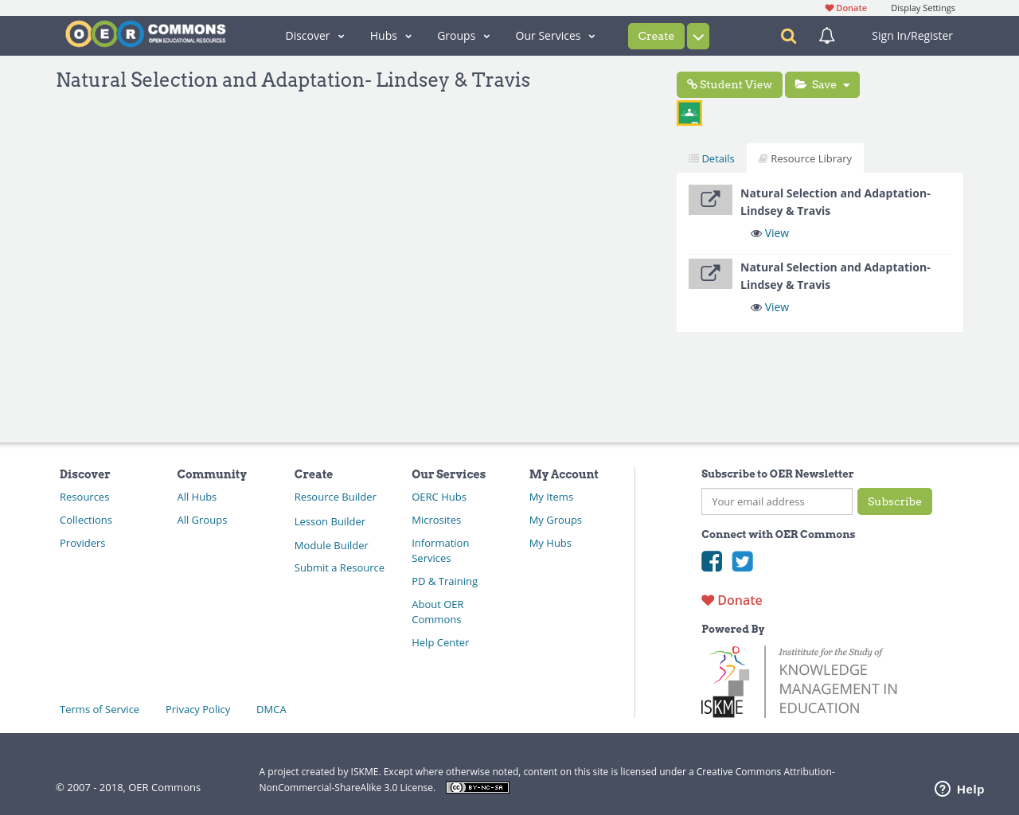Click the Google Classroom share icon
Image resolution: width=1019 pixels, height=815 pixels.
click(x=689, y=113)
